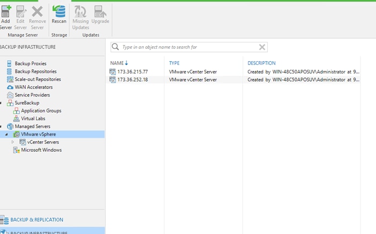The width and height of the screenshot is (376, 234).
Task: Focus the object name search field
Action: click(189, 47)
